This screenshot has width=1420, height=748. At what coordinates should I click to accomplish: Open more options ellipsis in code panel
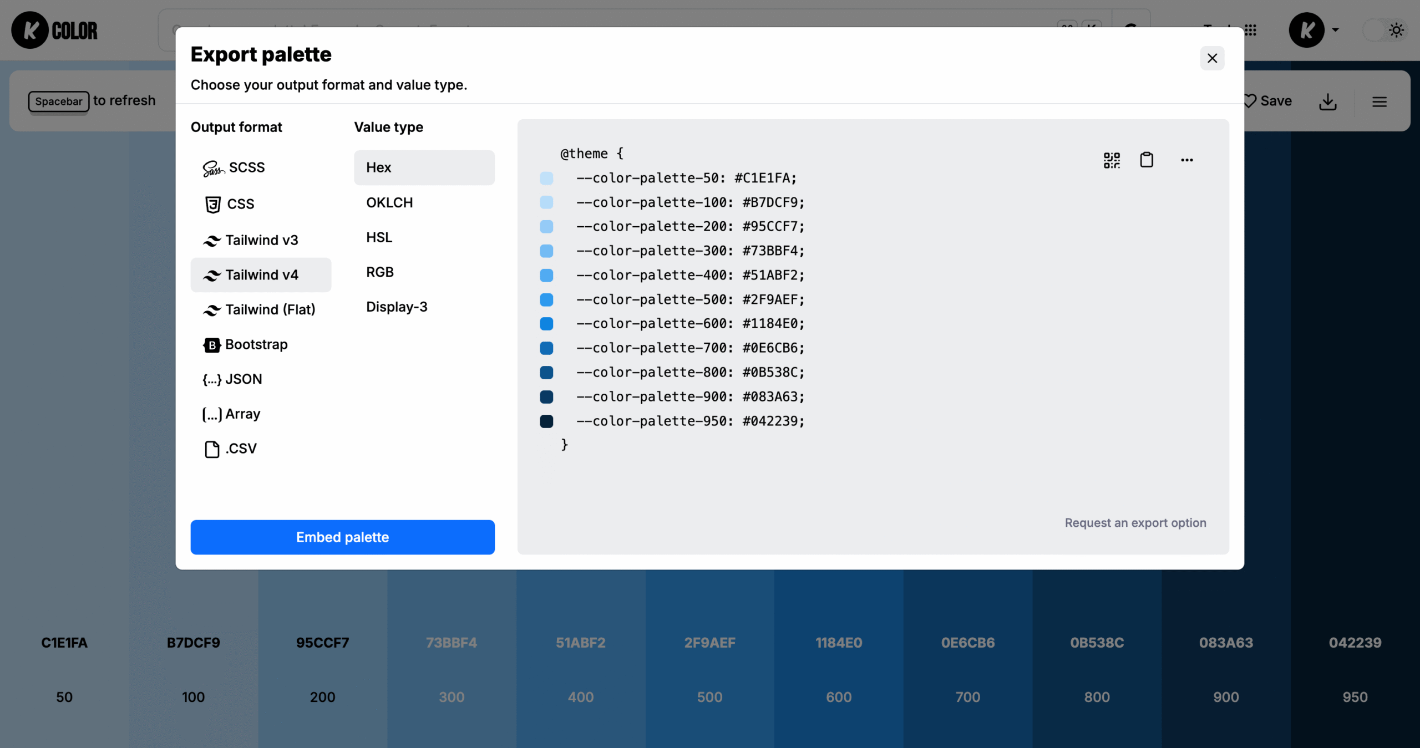click(x=1187, y=160)
